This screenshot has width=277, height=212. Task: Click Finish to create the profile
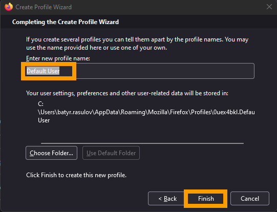click(x=206, y=199)
